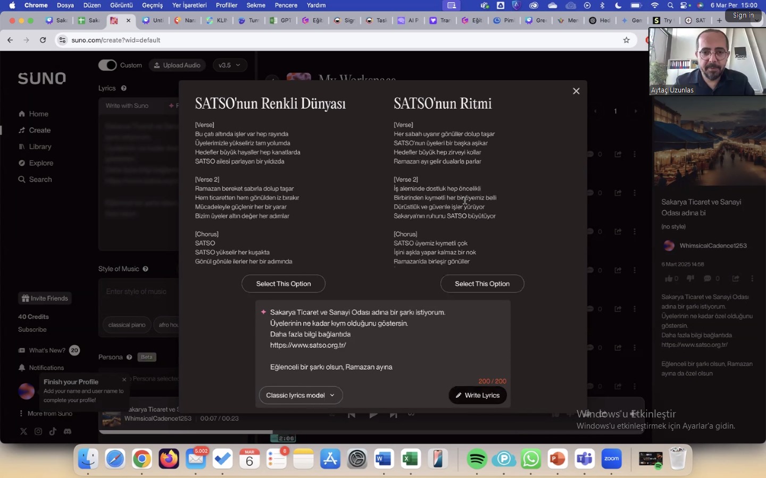Screen dimensions: 766x478
Task: Close the lyrics options dialog
Action: coord(576,91)
